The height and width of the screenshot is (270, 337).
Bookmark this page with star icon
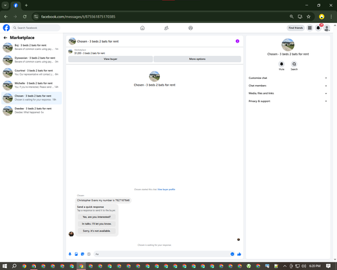point(309,16)
